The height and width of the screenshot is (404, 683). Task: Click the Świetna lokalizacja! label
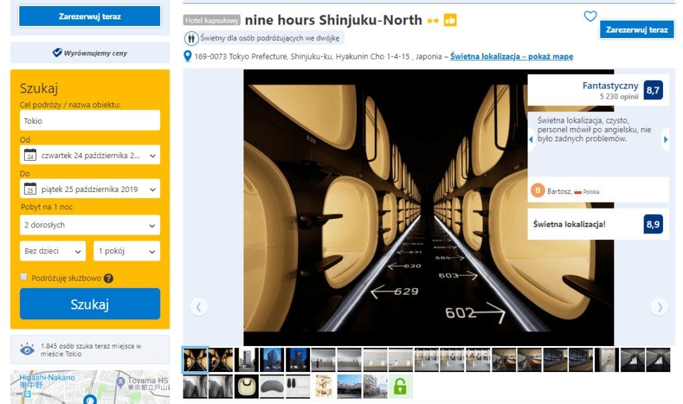(570, 224)
